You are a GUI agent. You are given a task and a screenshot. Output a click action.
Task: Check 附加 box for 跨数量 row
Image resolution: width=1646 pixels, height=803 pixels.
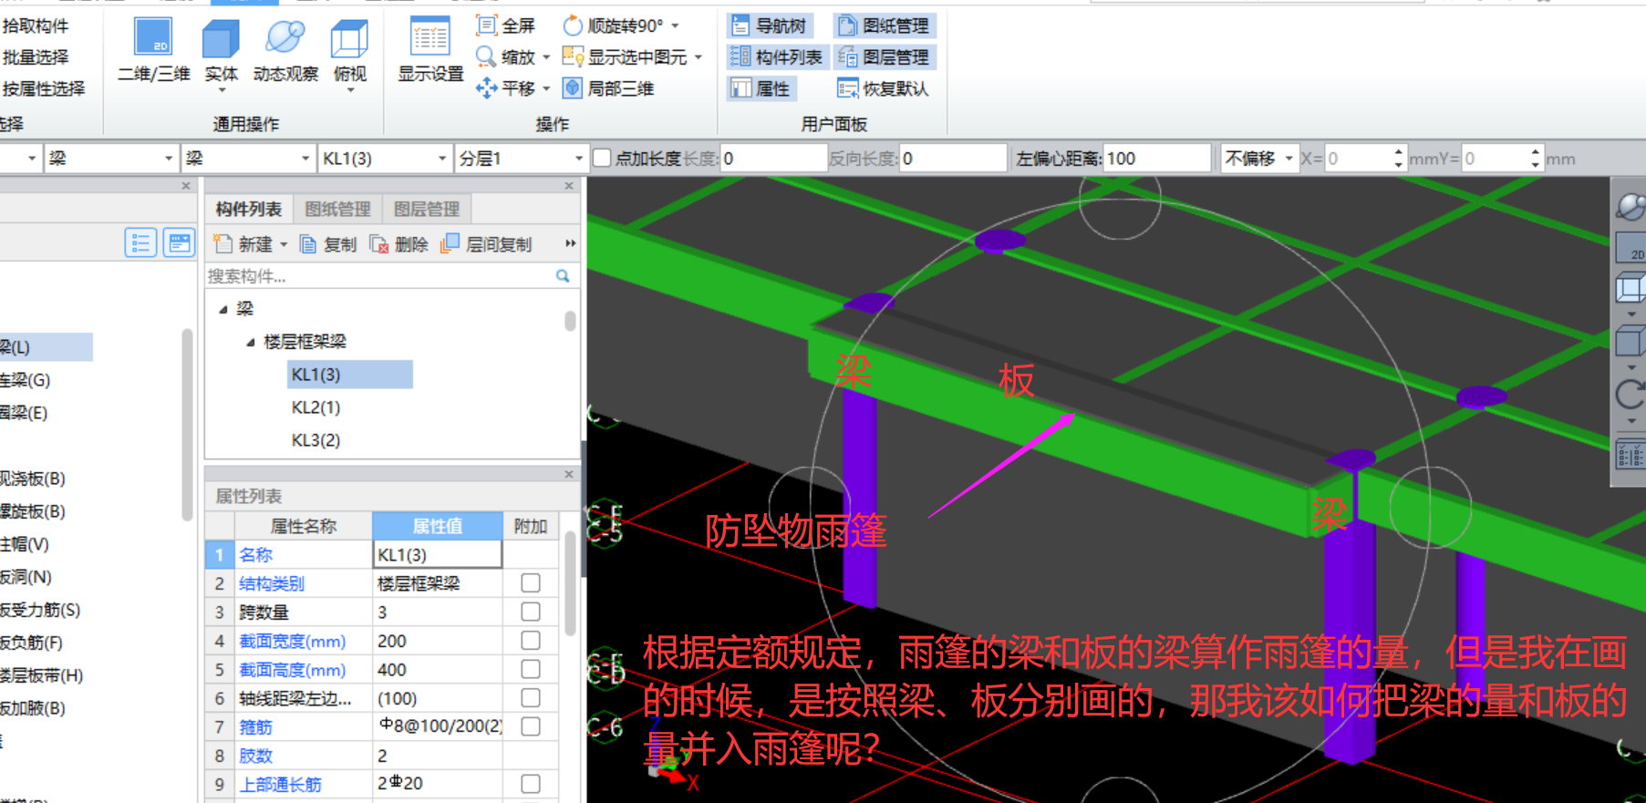click(530, 612)
